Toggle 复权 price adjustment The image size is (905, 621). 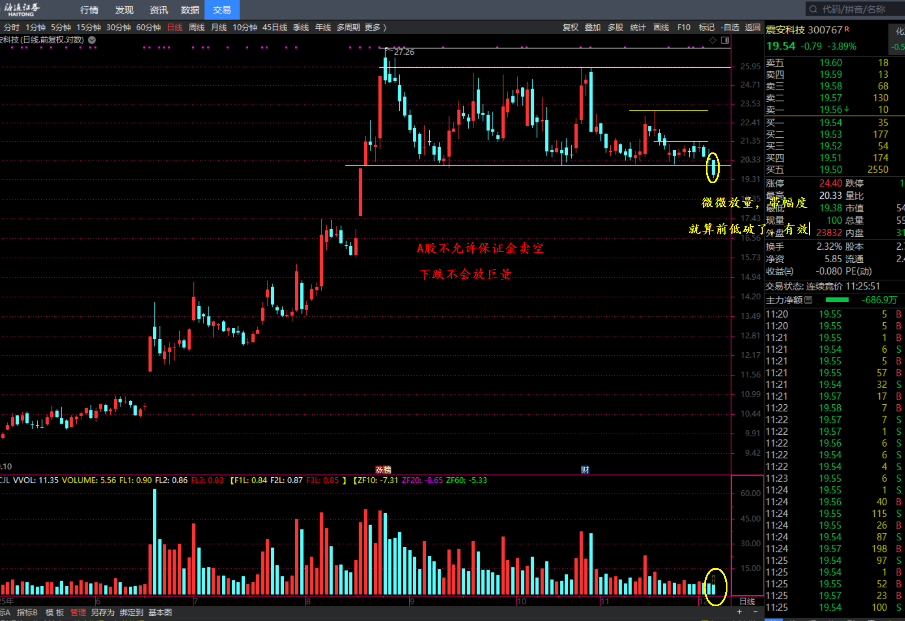[x=570, y=27]
